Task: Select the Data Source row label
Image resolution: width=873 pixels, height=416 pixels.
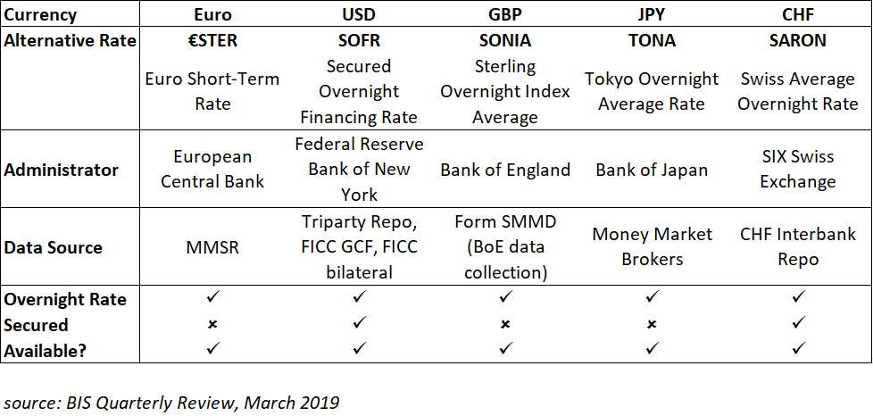Action: [53, 247]
